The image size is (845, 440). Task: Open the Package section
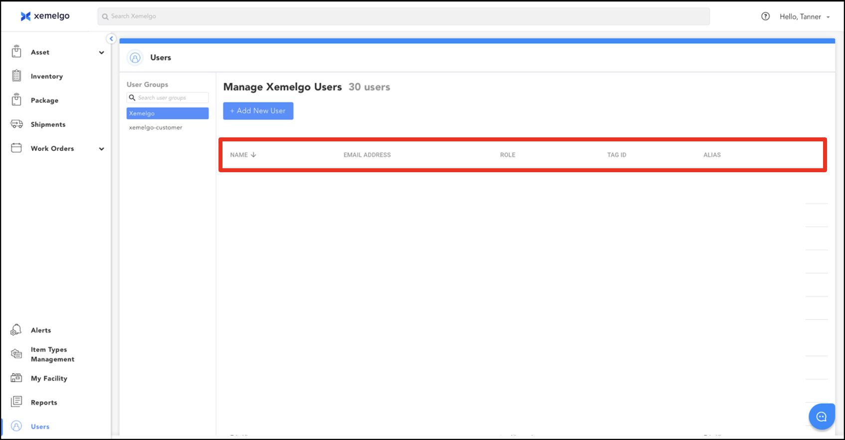44,100
